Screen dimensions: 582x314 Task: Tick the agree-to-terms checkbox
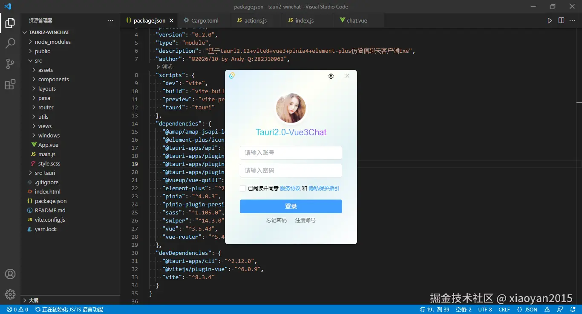pos(242,188)
